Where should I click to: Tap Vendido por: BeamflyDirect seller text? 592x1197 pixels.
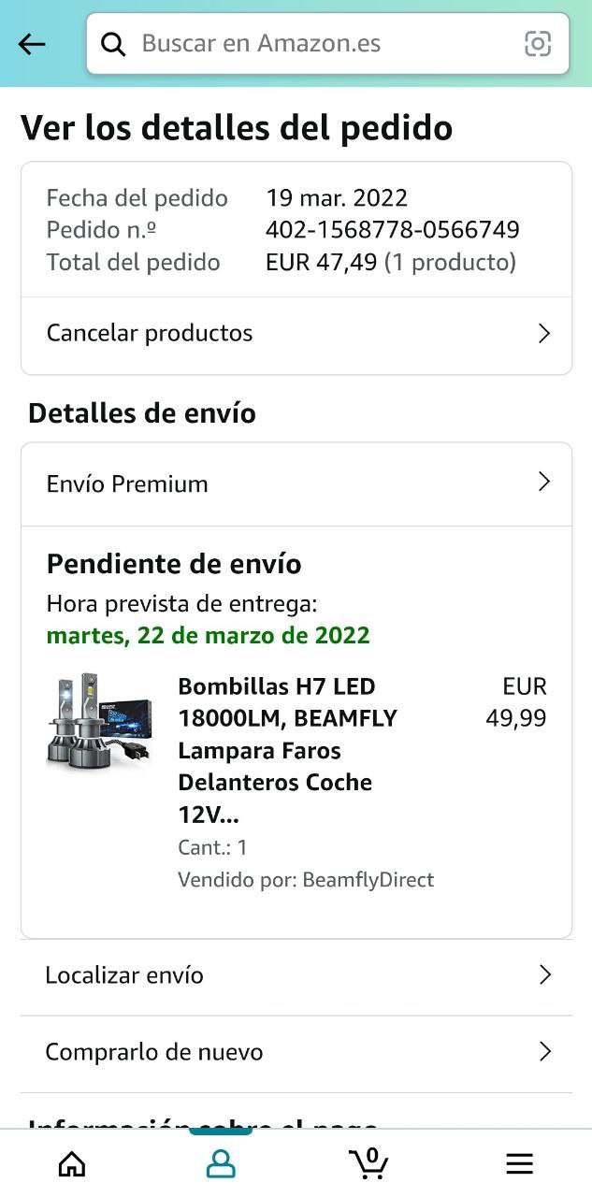306,880
